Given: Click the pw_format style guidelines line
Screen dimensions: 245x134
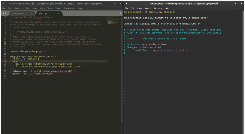Looking at the screenshot, I should click(x=166, y=18).
